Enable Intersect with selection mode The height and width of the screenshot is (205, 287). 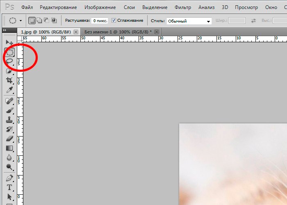[x=54, y=20]
